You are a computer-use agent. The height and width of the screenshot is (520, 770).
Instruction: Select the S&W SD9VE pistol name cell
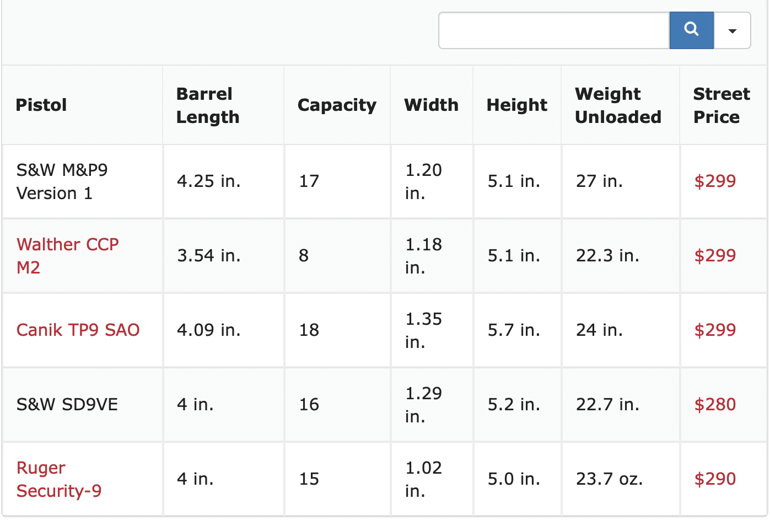(67, 404)
